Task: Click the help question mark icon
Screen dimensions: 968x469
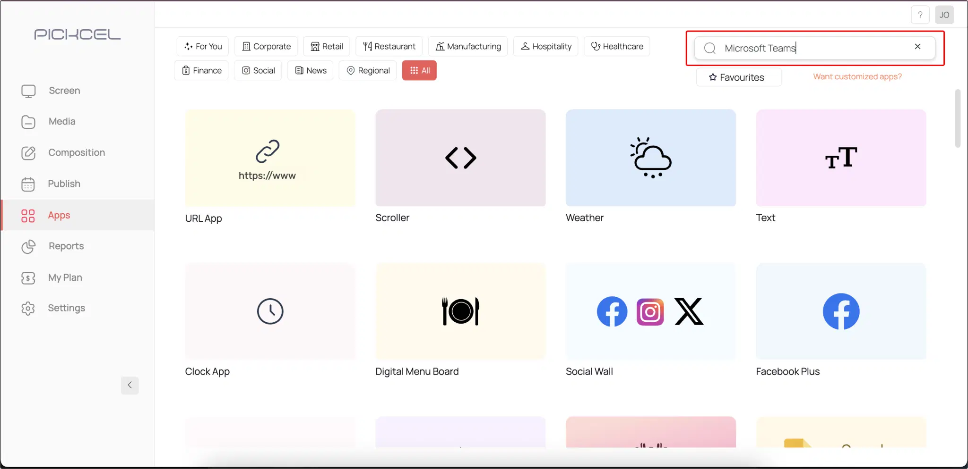Action: tap(920, 15)
